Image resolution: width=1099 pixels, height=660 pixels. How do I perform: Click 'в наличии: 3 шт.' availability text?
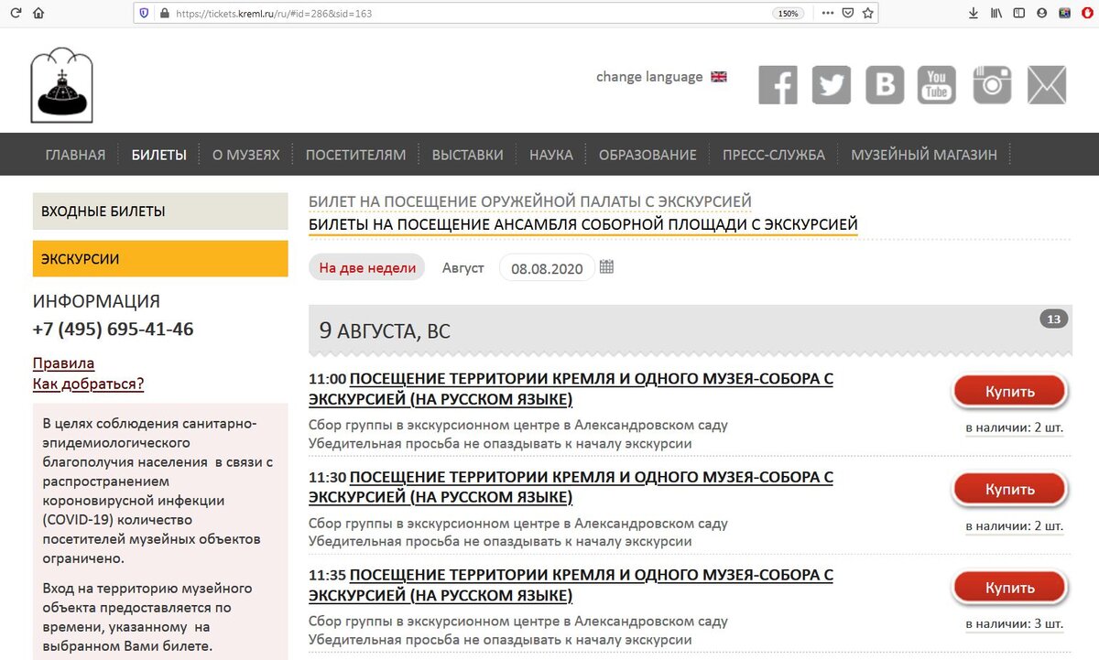[x=1015, y=624]
